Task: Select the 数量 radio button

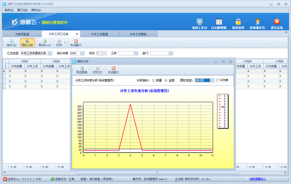Action: tap(153, 81)
